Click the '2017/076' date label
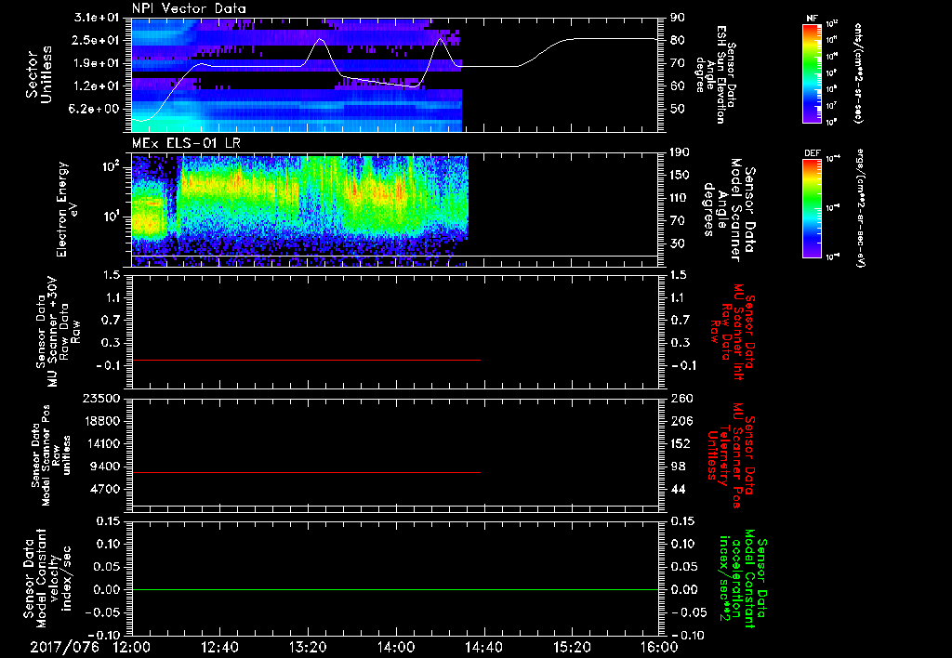Screen dimensions: 952x658 (64, 648)
